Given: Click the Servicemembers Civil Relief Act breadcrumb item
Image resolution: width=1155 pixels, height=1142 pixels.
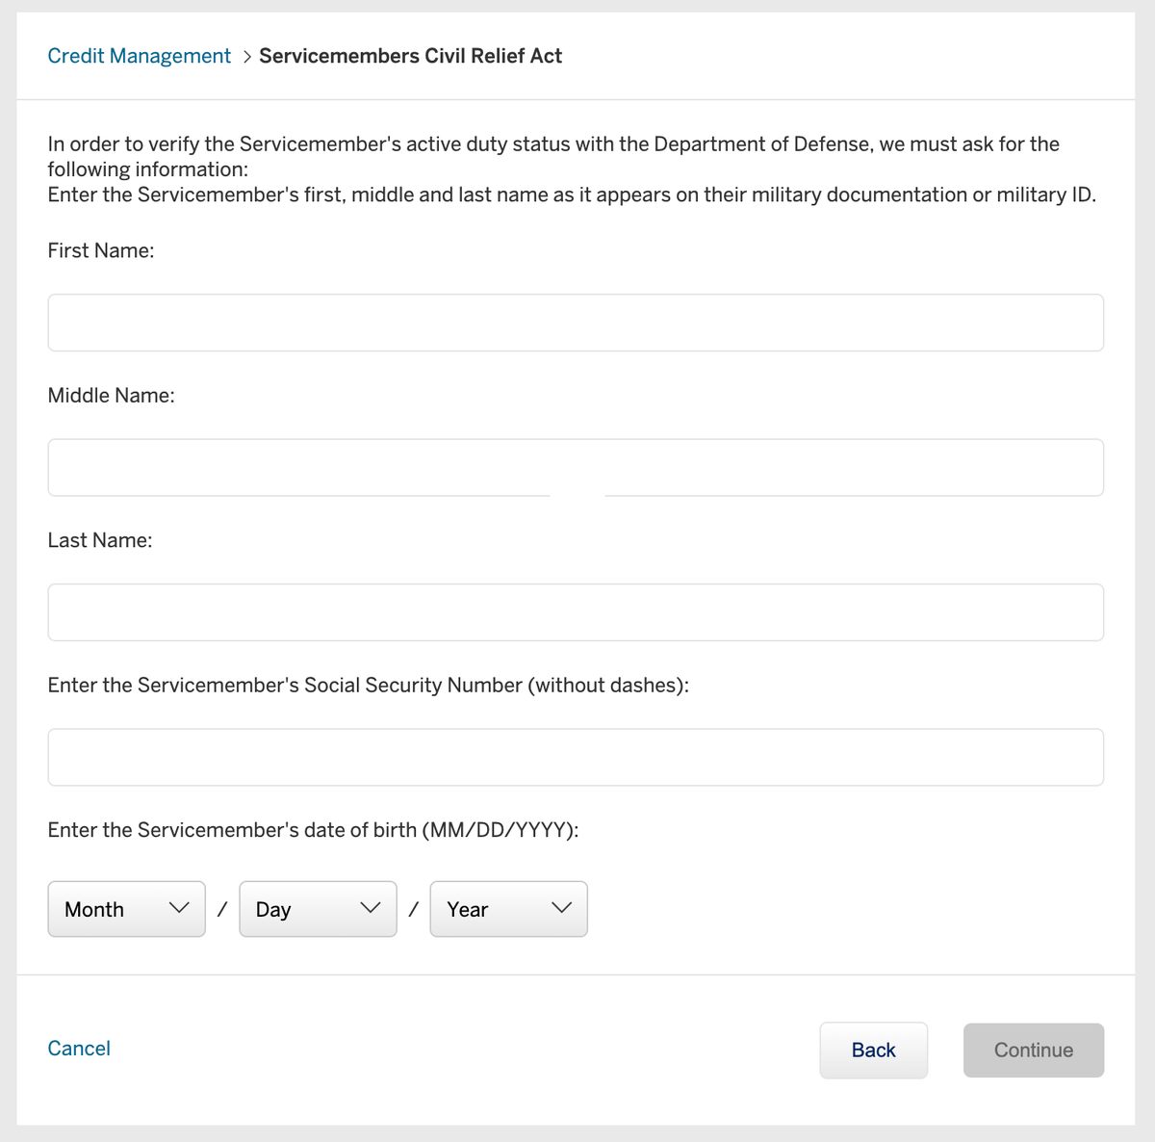Looking at the screenshot, I should [x=410, y=56].
